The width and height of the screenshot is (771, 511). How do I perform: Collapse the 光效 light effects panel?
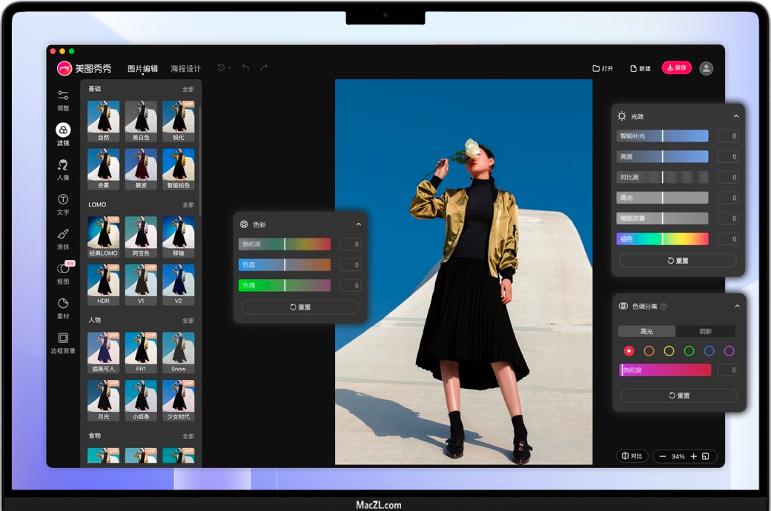click(x=736, y=116)
